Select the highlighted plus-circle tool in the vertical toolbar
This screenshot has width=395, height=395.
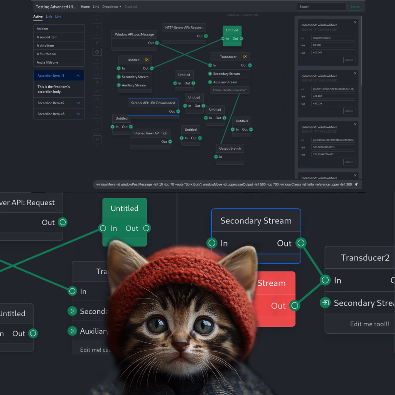pyautogui.click(x=97, y=52)
